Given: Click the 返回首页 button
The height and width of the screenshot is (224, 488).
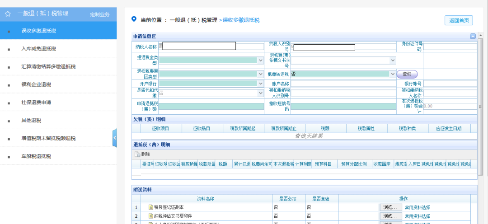Looking at the screenshot, I should click(459, 20).
